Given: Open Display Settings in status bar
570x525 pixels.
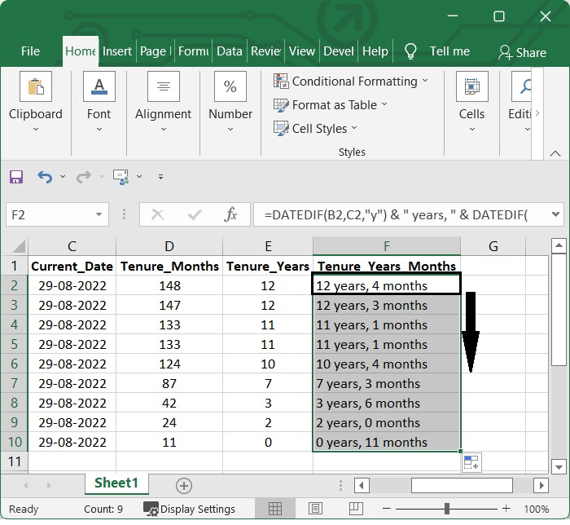Looking at the screenshot, I should (189, 509).
